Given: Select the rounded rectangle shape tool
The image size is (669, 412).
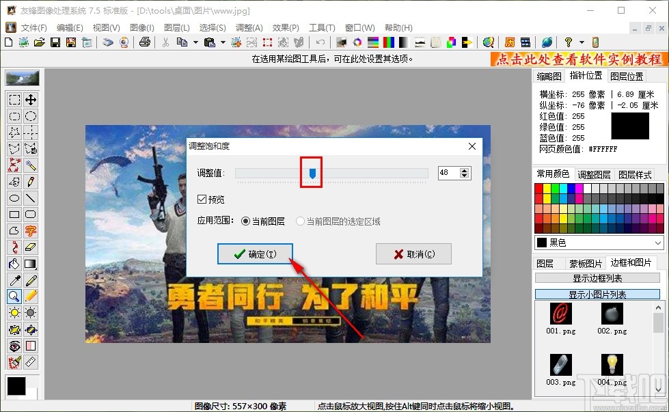Looking at the screenshot, I should (x=31, y=214).
